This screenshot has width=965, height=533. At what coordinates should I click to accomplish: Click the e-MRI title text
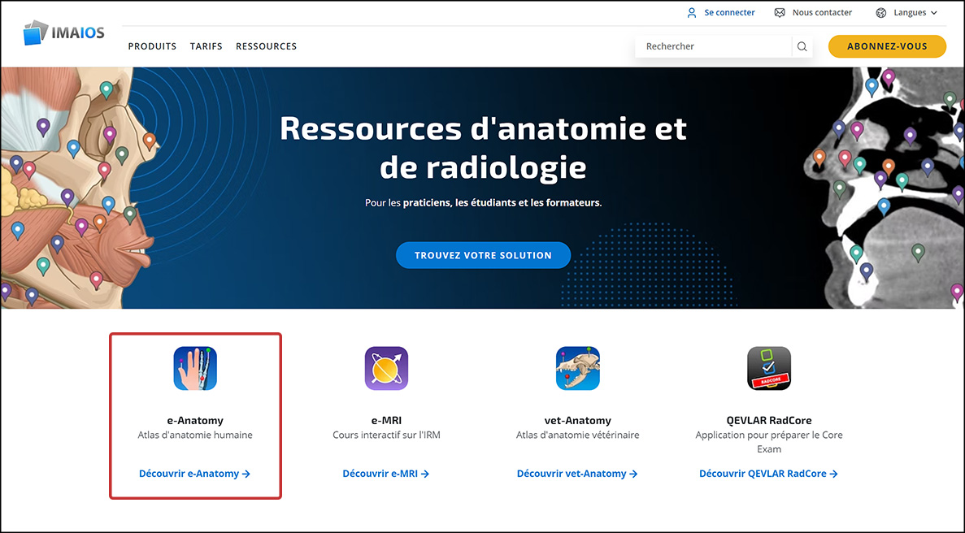[x=386, y=421]
